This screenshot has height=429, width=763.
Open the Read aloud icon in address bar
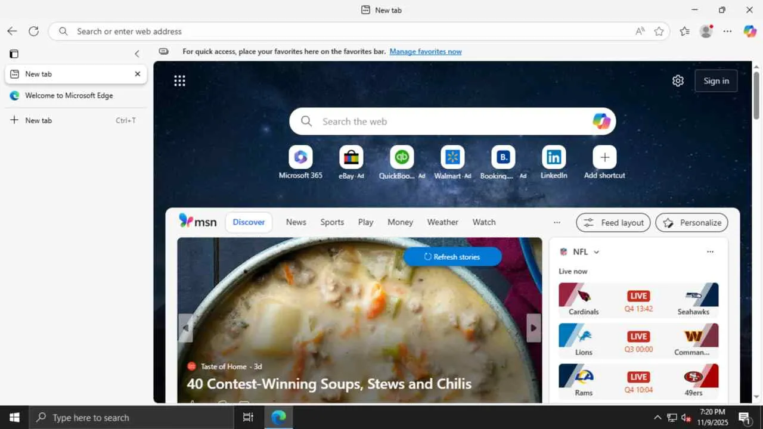pos(640,31)
